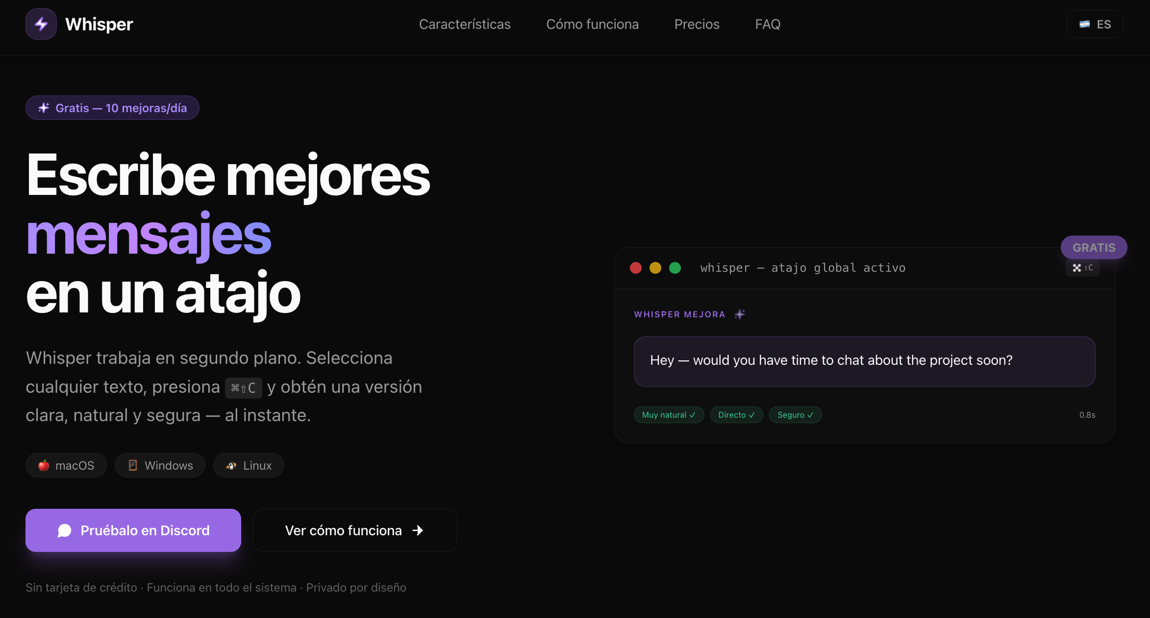Screen dimensions: 1150x618
Task: Toggle the Seguro check tag
Action: coord(795,415)
